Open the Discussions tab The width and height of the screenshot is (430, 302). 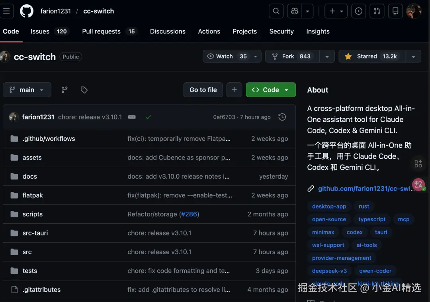tap(168, 31)
